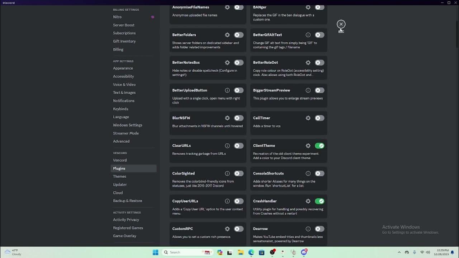The image size is (459, 258).
Task: Select the Vencord settings entry
Action: click(133, 160)
